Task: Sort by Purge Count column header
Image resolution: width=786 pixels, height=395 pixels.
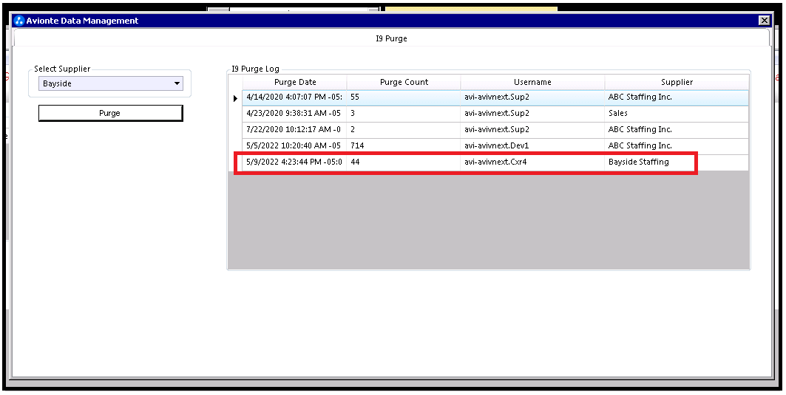Action: coord(404,82)
